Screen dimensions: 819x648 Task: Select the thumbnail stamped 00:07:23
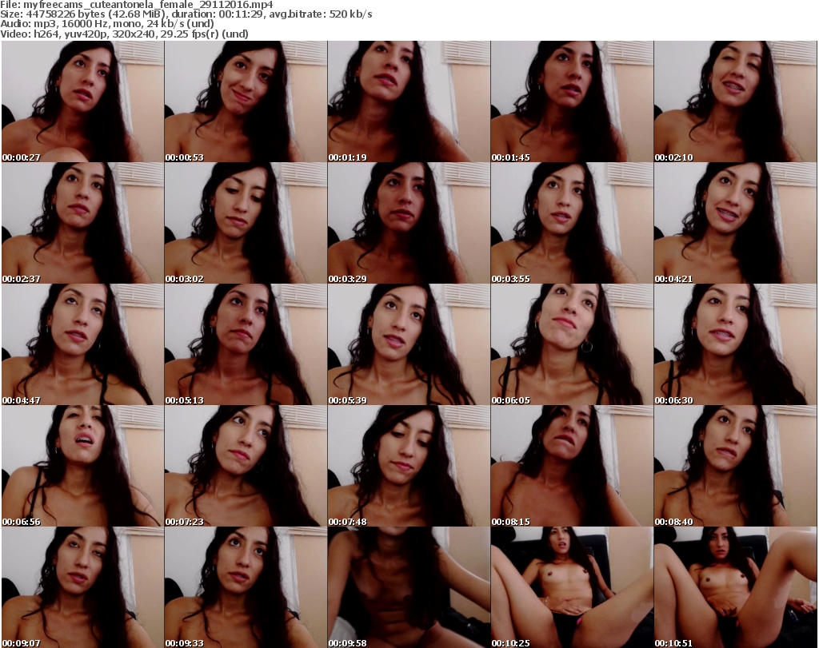(246, 466)
